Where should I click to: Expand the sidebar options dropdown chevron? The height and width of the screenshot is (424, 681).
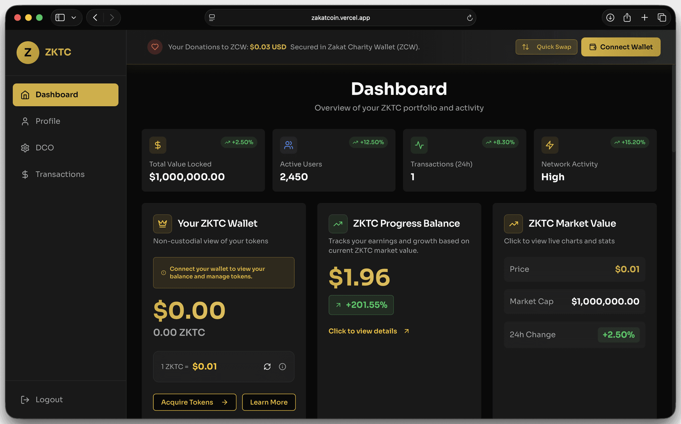click(74, 18)
